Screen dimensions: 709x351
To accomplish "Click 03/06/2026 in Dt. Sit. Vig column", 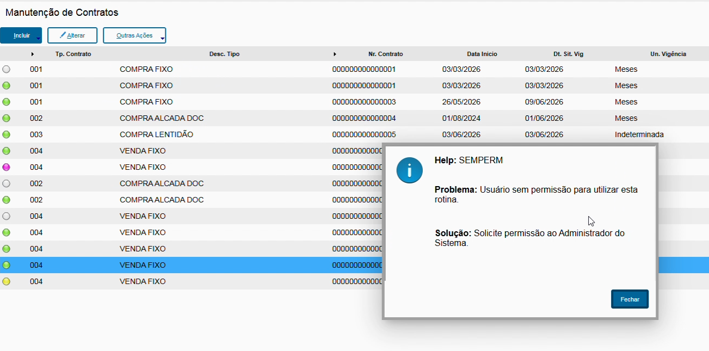I will click(x=544, y=134).
